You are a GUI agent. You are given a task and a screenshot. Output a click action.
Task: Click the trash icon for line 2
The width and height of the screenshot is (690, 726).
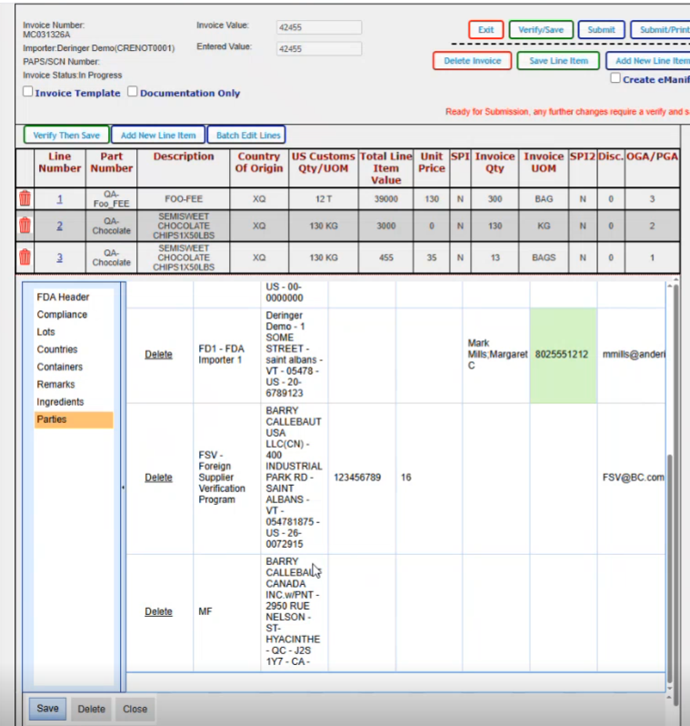coord(25,226)
